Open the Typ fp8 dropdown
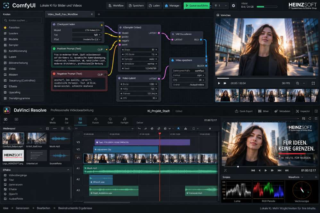Image resolution: width=320 pixels, height=213 pixels. pyautogui.click(x=87, y=35)
